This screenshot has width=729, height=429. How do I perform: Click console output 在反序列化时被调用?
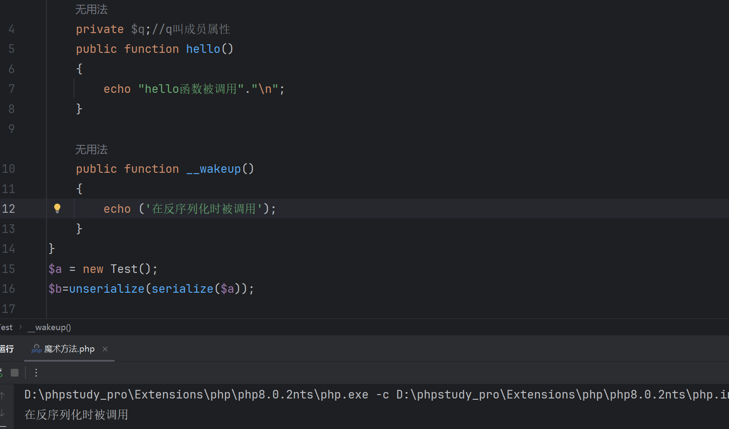pos(76,414)
